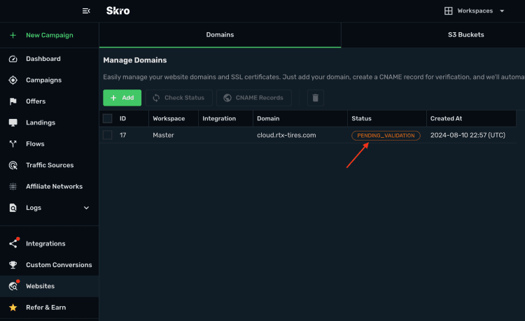525x321 pixels.
Task: Click the globe icon in CNAME Records
Action: coord(227,98)
